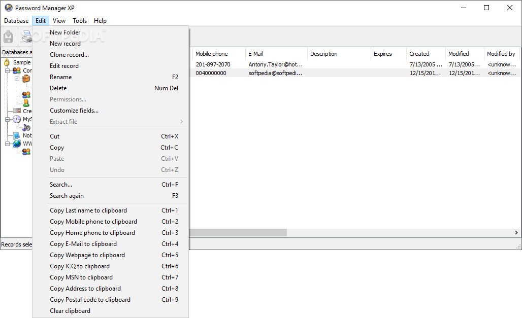The width and height of the screenshot is (522, 318).
Task: Copy Webpage to clipboard
Action: point(111,255)
